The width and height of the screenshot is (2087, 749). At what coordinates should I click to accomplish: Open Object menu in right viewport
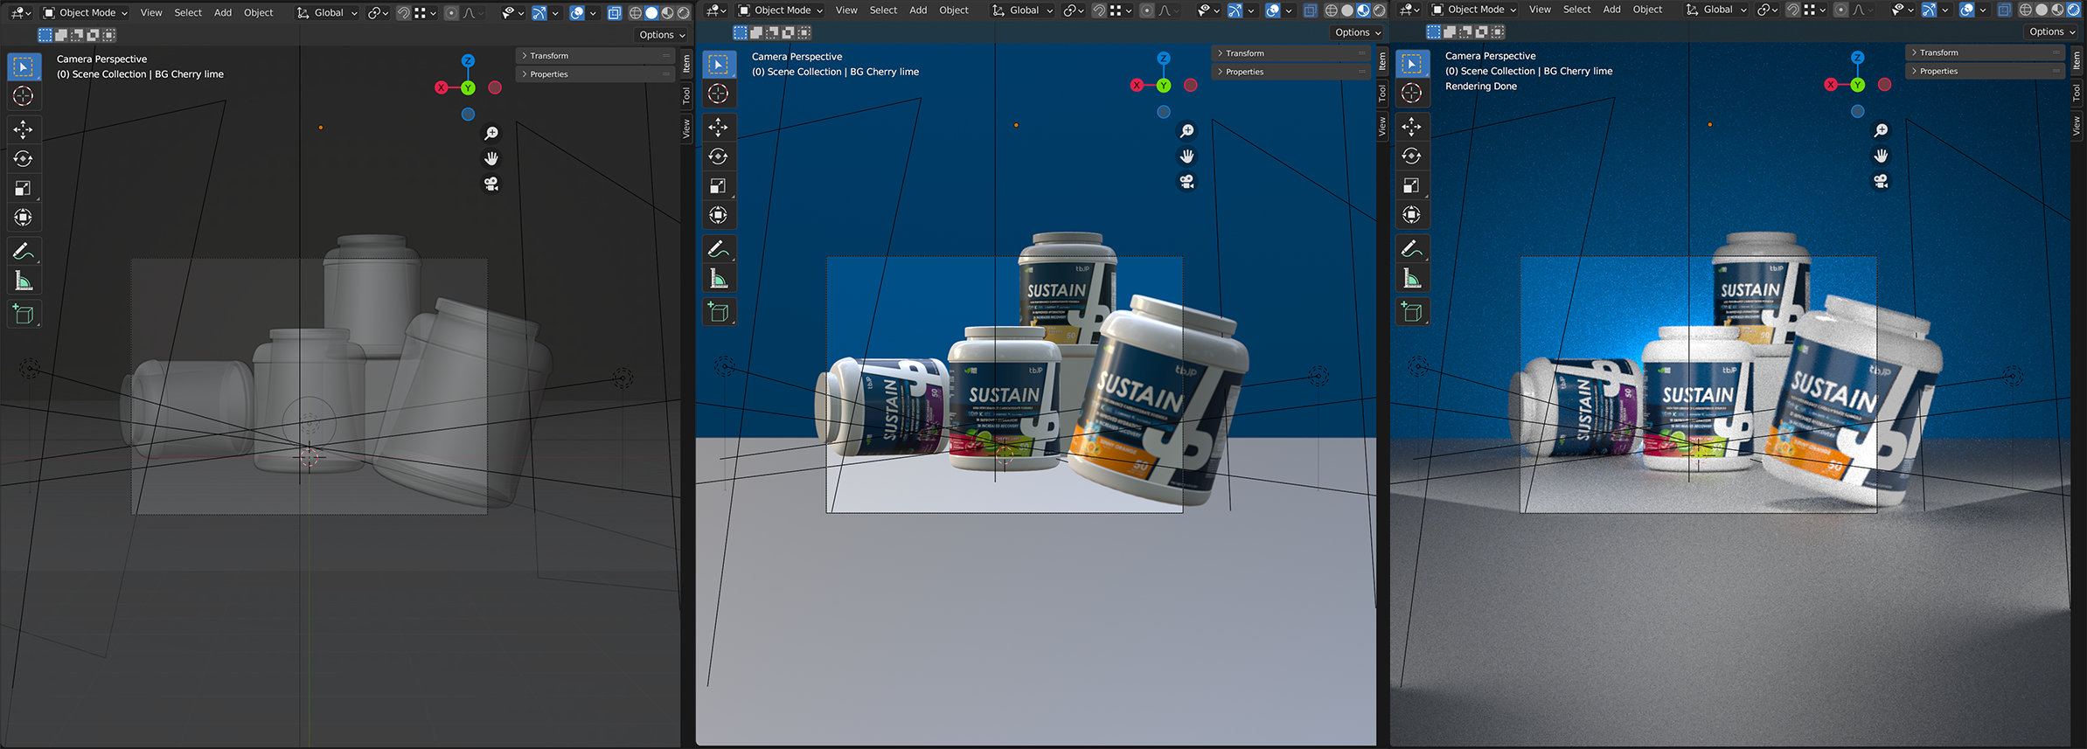pos(1647,10)
